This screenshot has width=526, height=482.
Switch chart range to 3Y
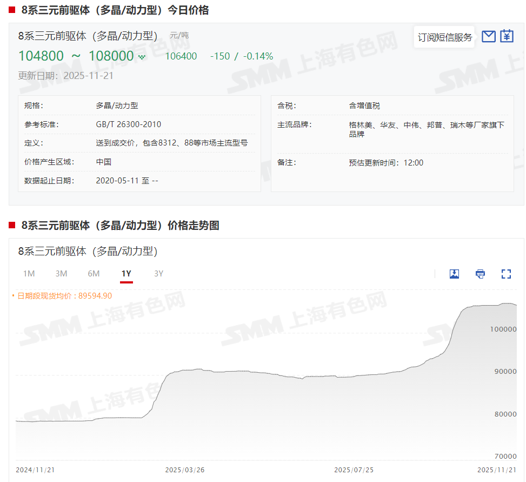[x=158, y=274]
